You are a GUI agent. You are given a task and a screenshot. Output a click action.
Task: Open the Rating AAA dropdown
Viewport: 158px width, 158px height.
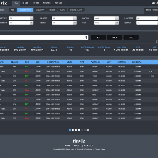click(x=106, y=18)
